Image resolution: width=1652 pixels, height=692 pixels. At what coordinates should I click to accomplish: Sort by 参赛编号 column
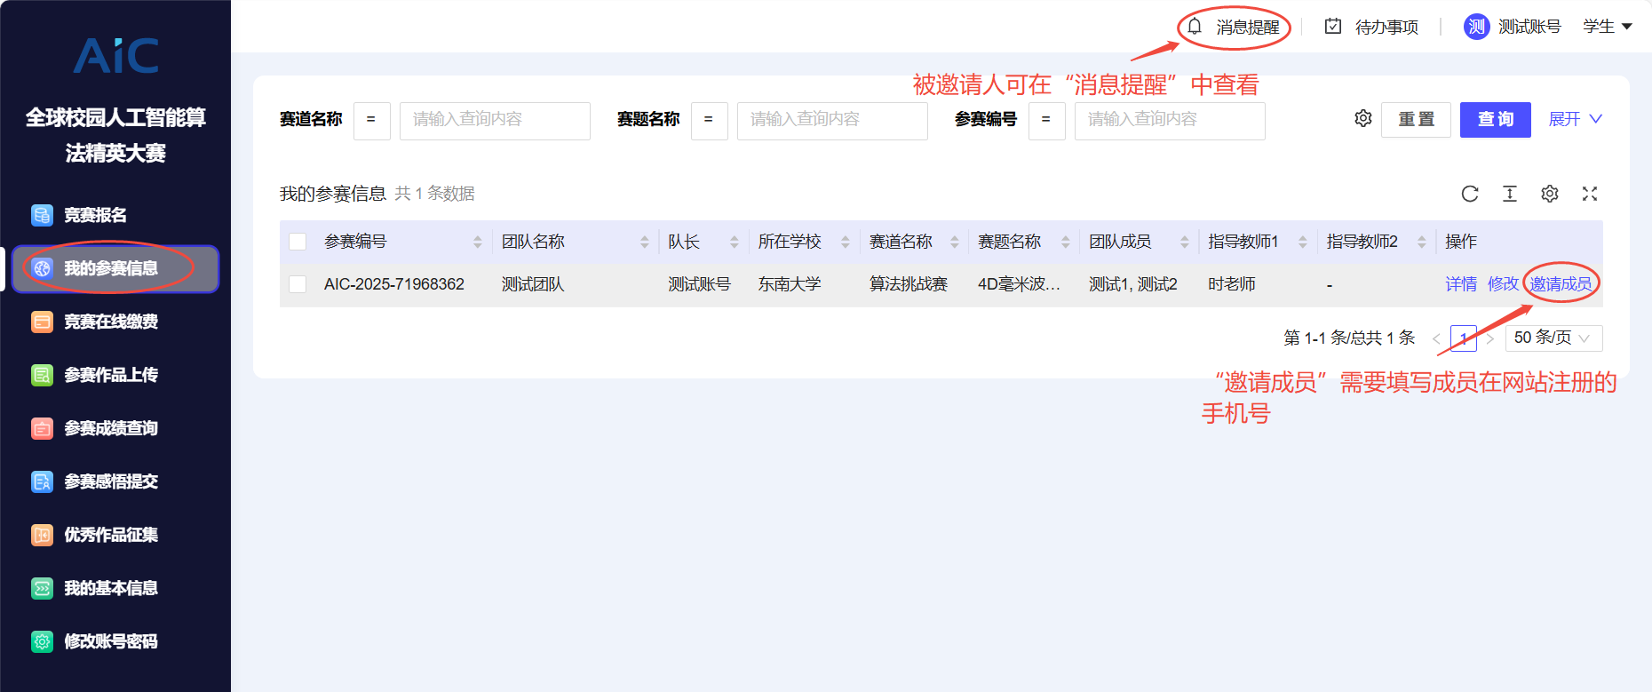[478, 242]
